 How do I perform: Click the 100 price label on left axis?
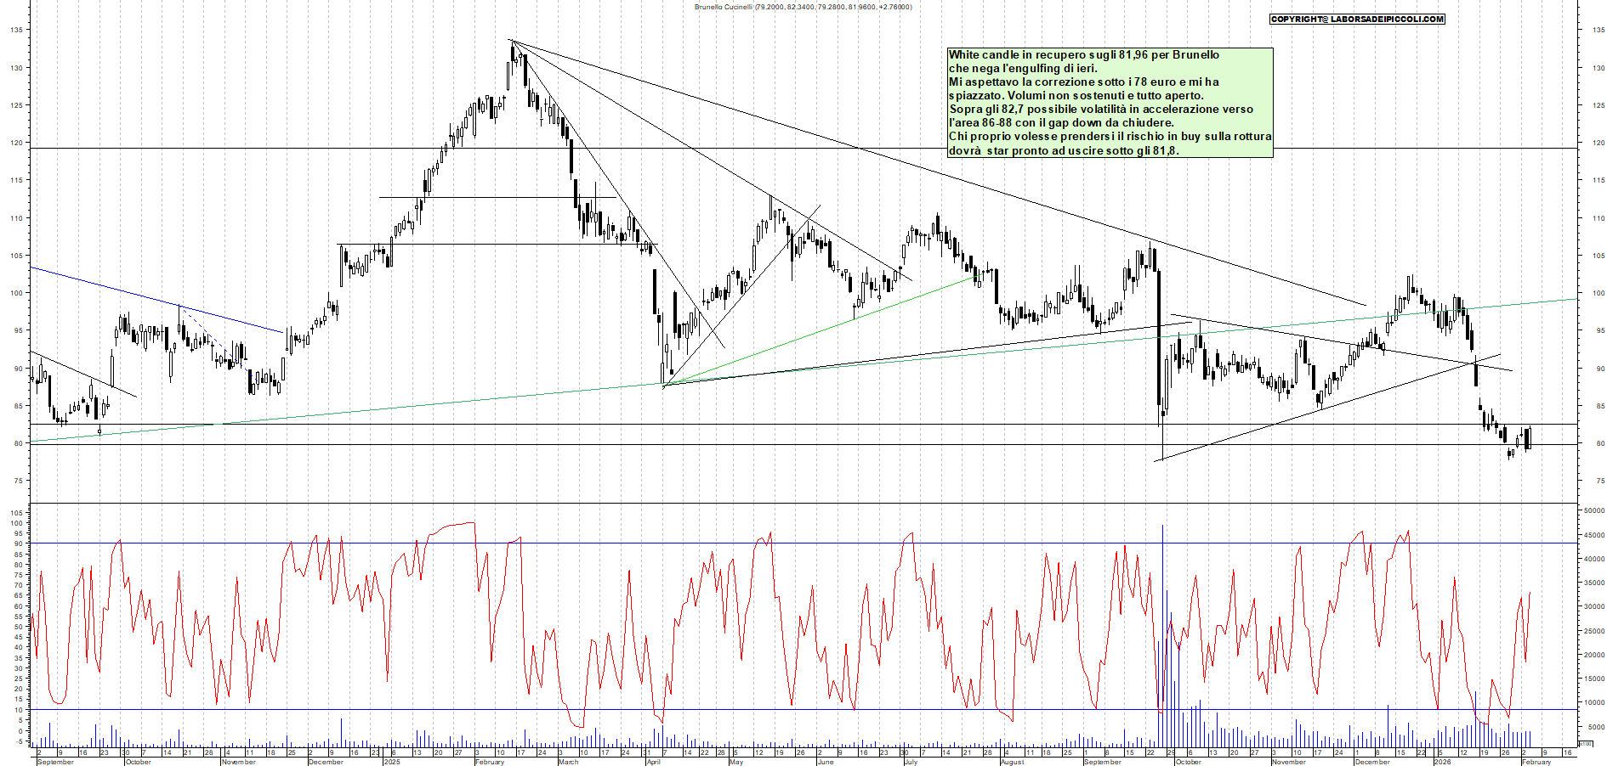[16, 294]
